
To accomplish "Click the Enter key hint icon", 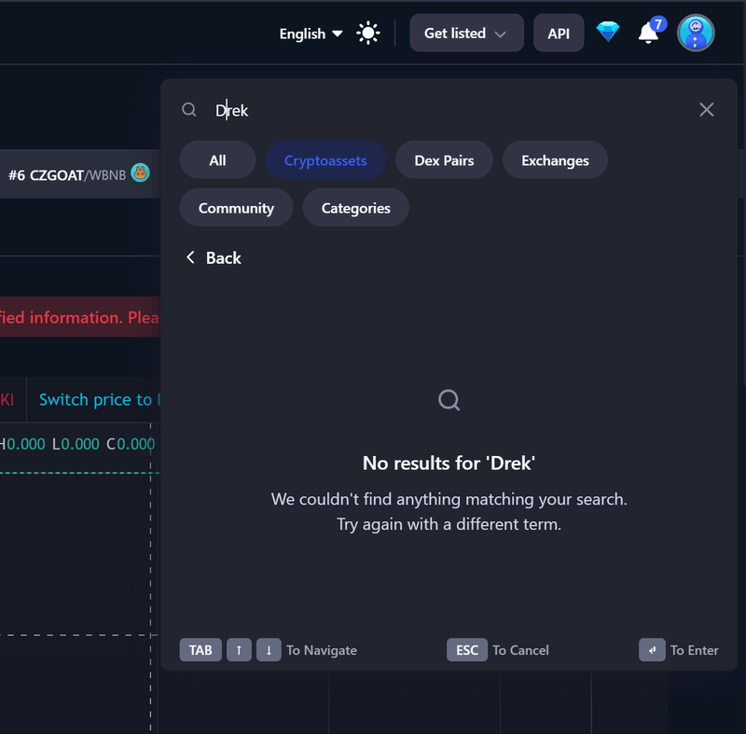I will tap(652, 650).
